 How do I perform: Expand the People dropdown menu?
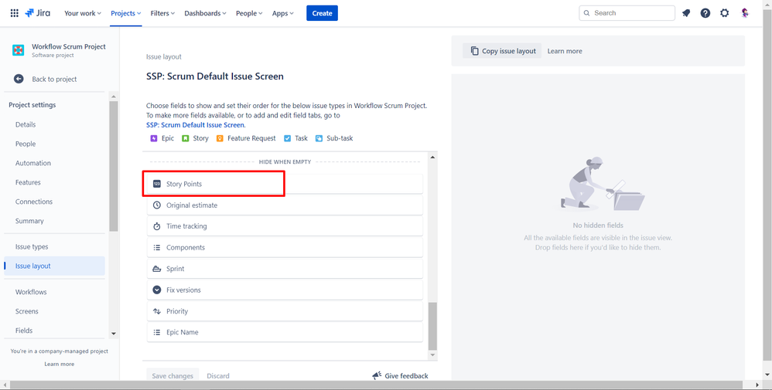pyautogui.click(x=249, y=13)
